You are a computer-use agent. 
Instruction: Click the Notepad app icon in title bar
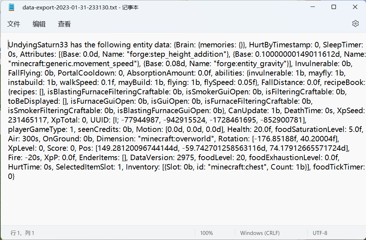(10, 7)
